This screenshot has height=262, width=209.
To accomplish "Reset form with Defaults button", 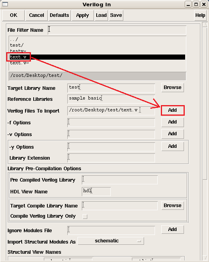I will click(x=59, y=15).
